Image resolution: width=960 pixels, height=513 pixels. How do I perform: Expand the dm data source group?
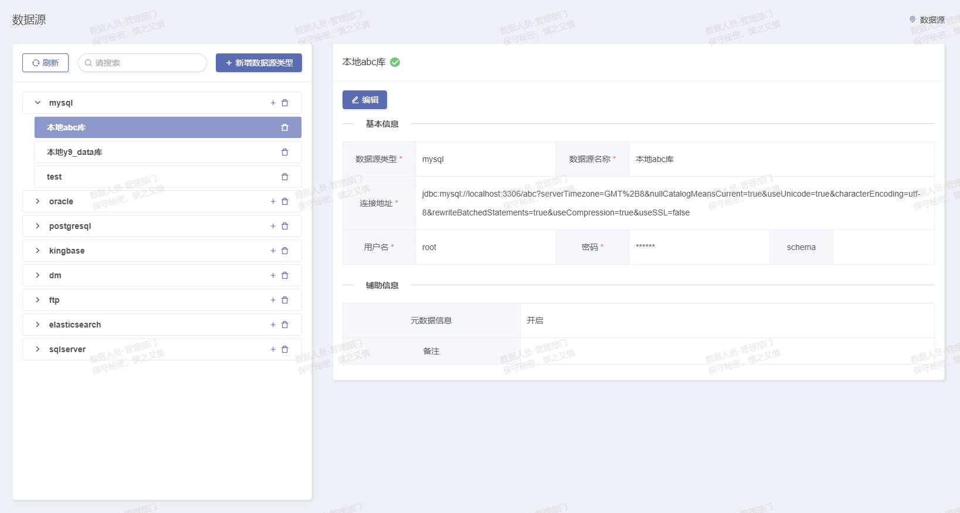38,275
